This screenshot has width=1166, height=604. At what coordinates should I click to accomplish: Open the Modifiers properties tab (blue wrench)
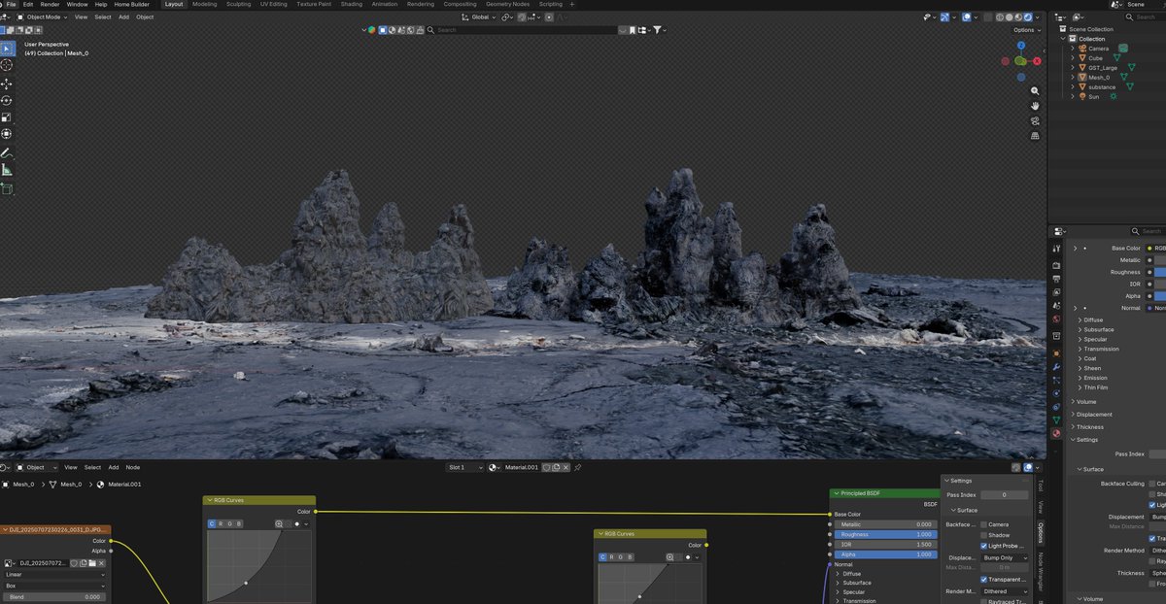pyautogui.click(x=1056, y=367)
